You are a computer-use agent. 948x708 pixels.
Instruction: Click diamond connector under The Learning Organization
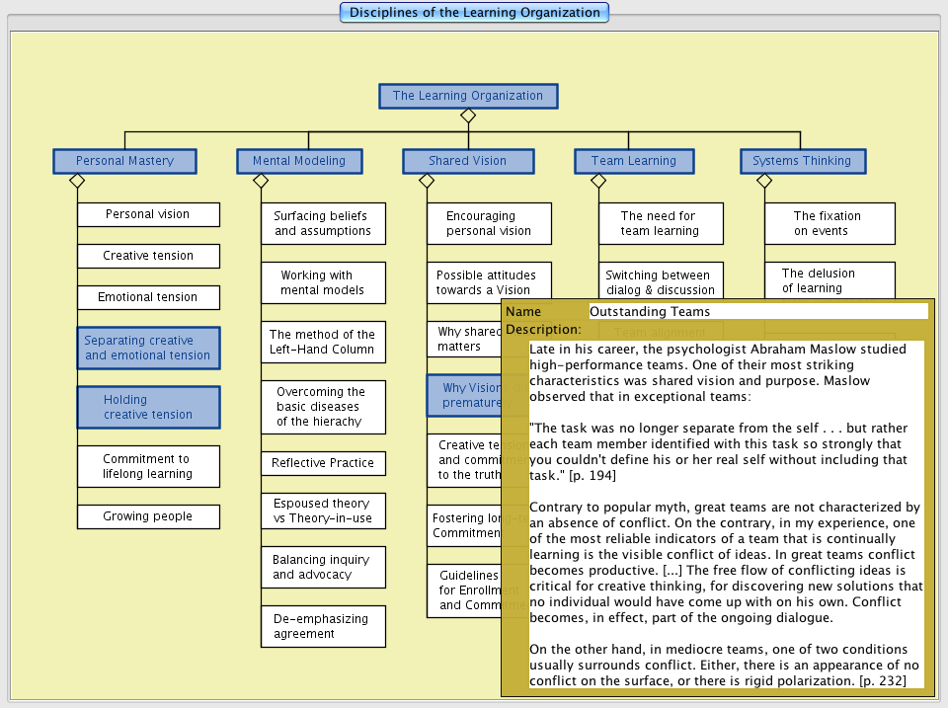pyautogui.click(x=468, y=116)
